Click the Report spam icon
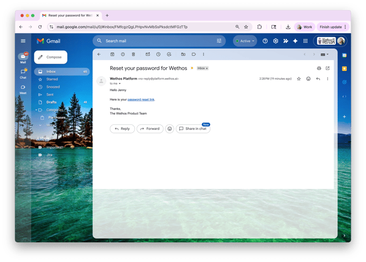Image resolution: width=366 pixels, height=262 pixels. coord(123,55)
